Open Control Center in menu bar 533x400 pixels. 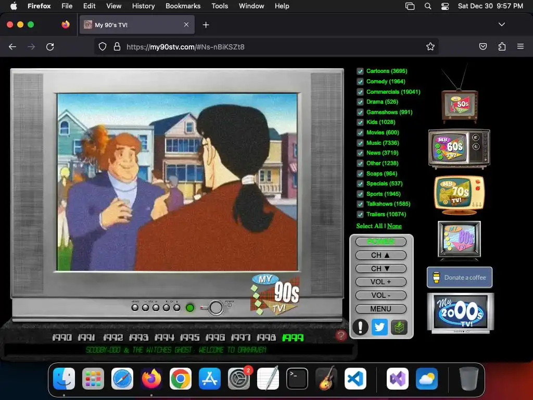tap(445, 6)
